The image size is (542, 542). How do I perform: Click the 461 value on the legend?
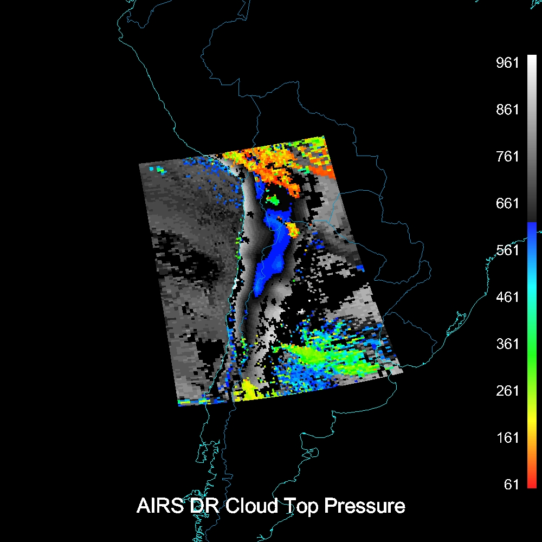pos(507,297)
